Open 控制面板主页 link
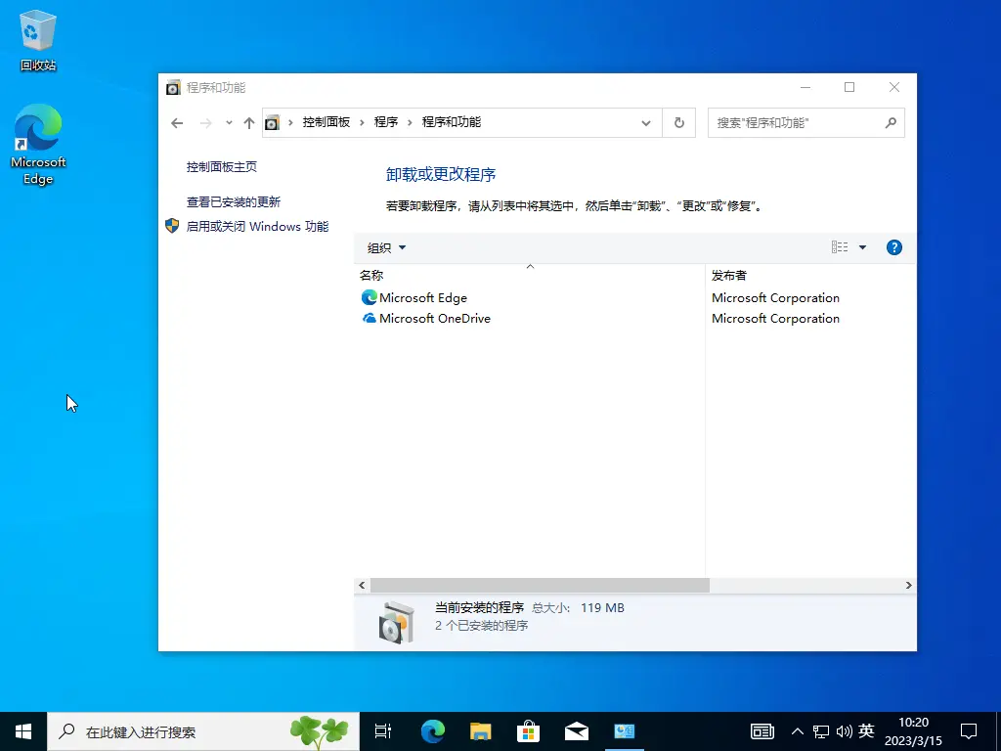The height and width of the screenshot is (751, 1001). 222,166
